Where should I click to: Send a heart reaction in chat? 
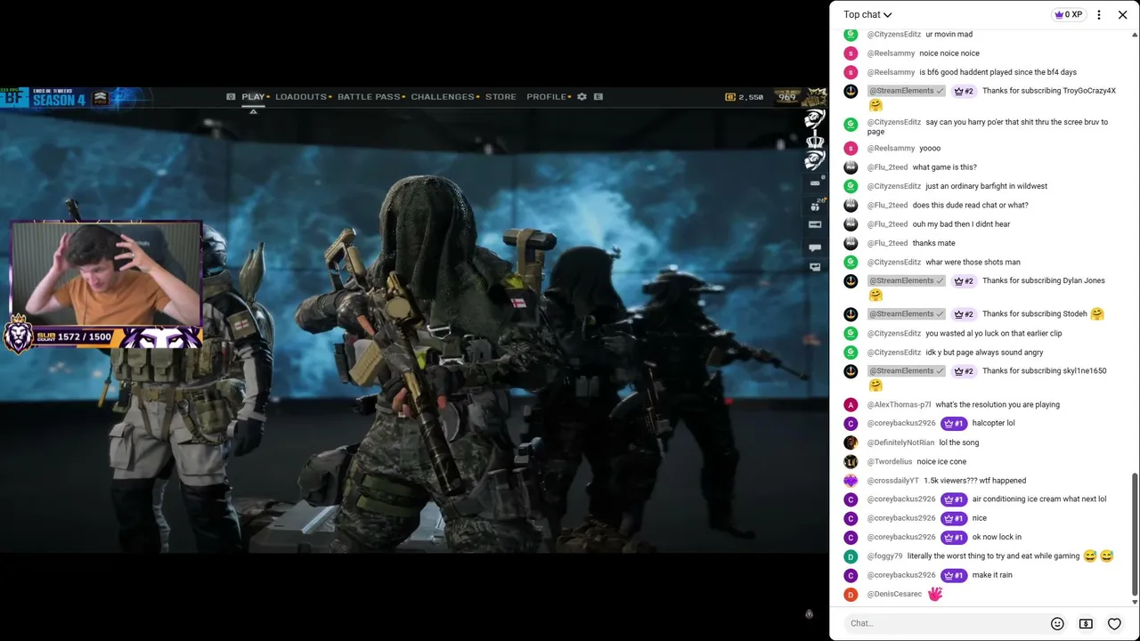click(1114, 623)
